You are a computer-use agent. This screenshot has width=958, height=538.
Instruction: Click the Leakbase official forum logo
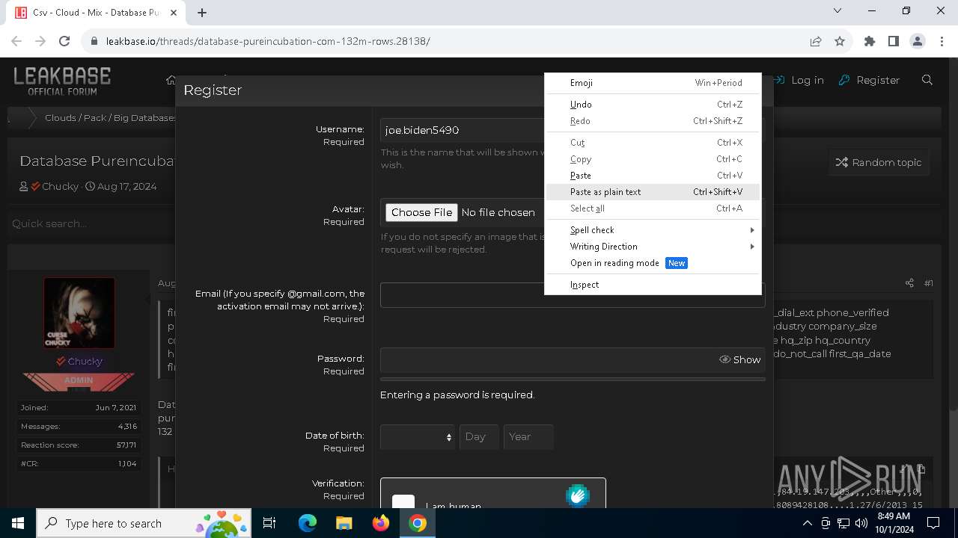62,80
